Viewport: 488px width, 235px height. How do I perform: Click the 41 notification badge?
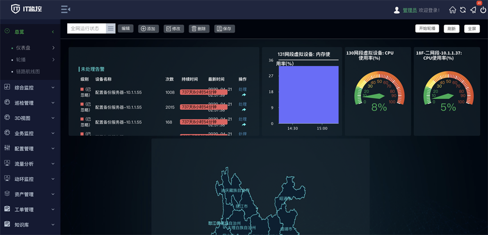pos(479,3)
